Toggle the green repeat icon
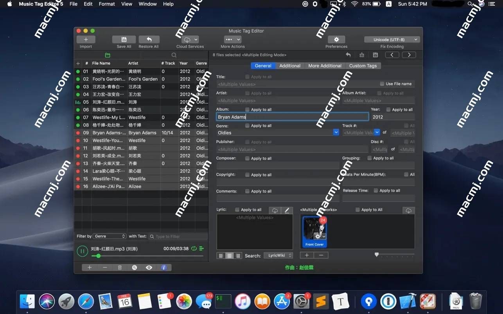Screen dimensions: 503x314 pyautogui.click(x=194, y=248)
